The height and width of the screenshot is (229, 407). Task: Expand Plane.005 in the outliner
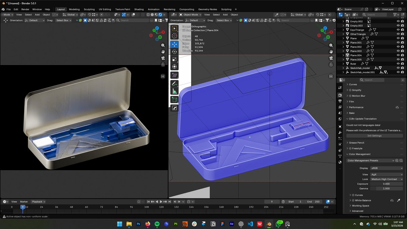coord(343,60)
